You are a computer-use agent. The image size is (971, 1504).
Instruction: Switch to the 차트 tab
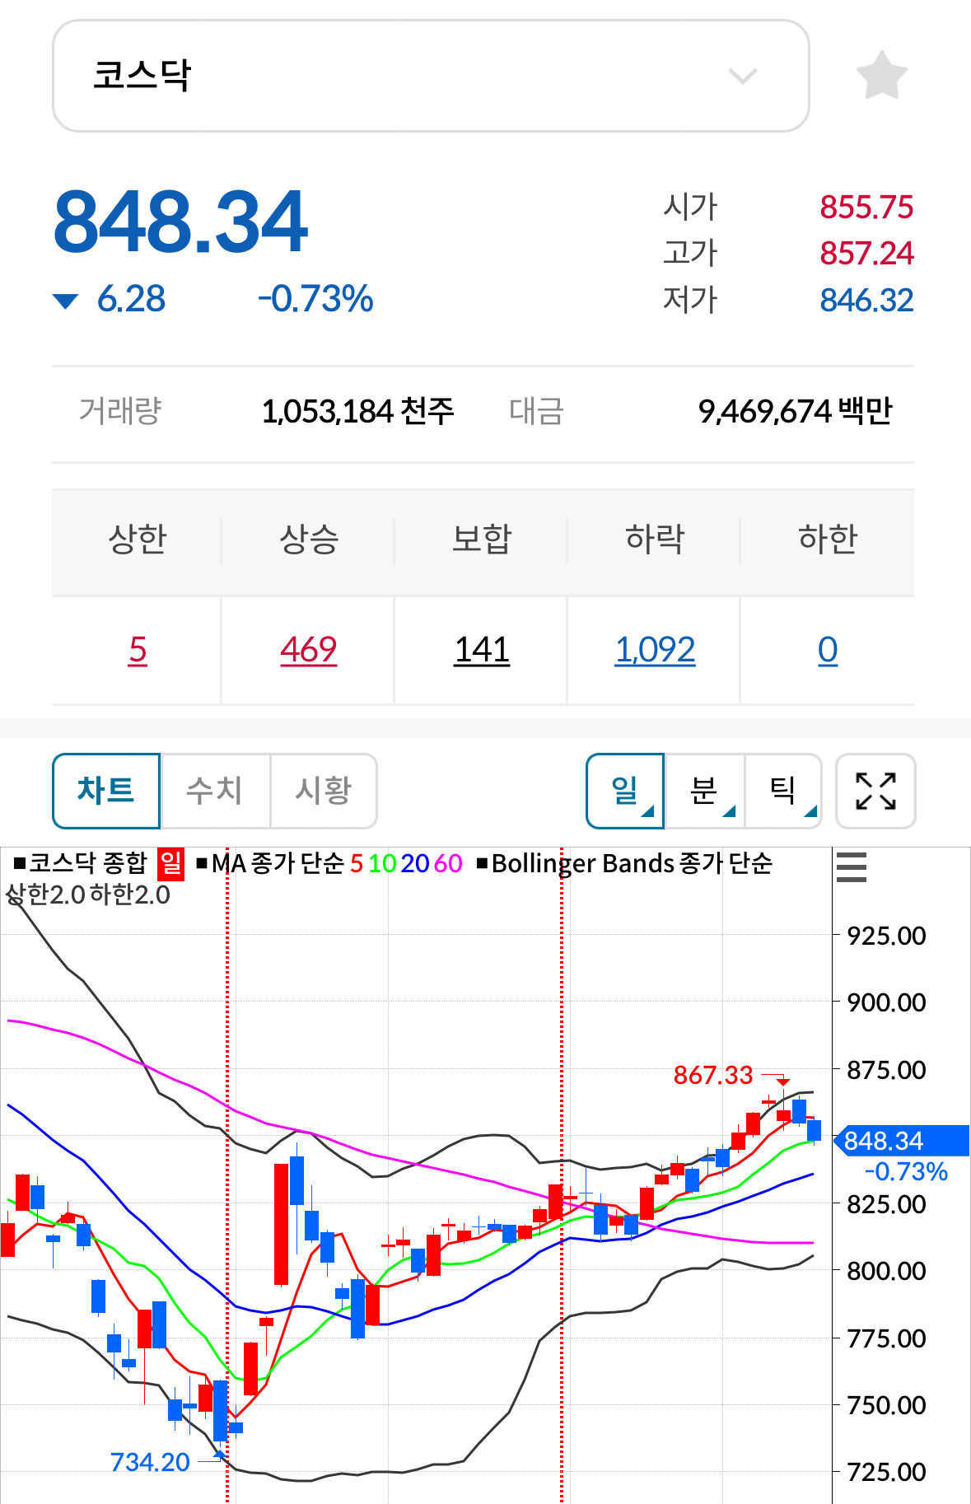[x=106, y=791]
